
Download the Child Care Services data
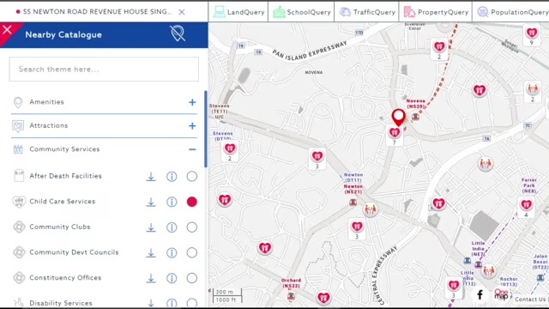coord(151,203)
